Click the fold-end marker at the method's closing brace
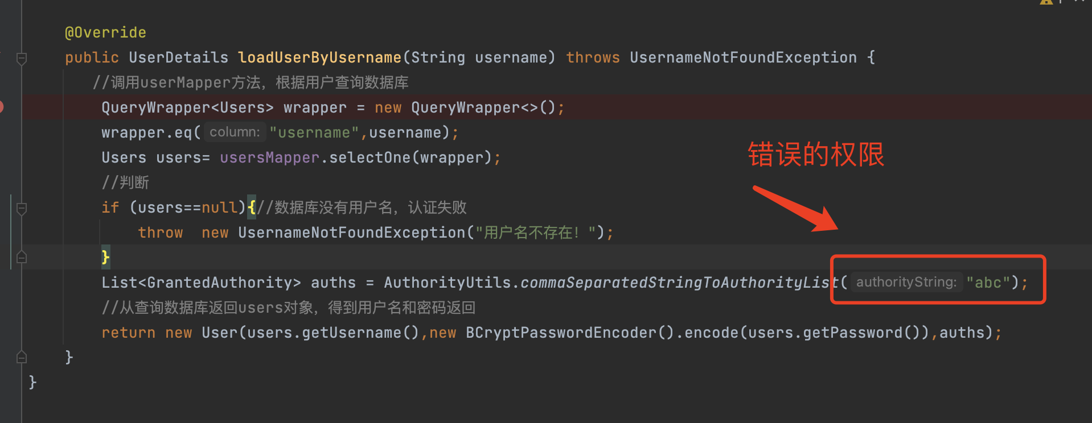This screenshot has width=1092, height=423. tap(22, 357)
